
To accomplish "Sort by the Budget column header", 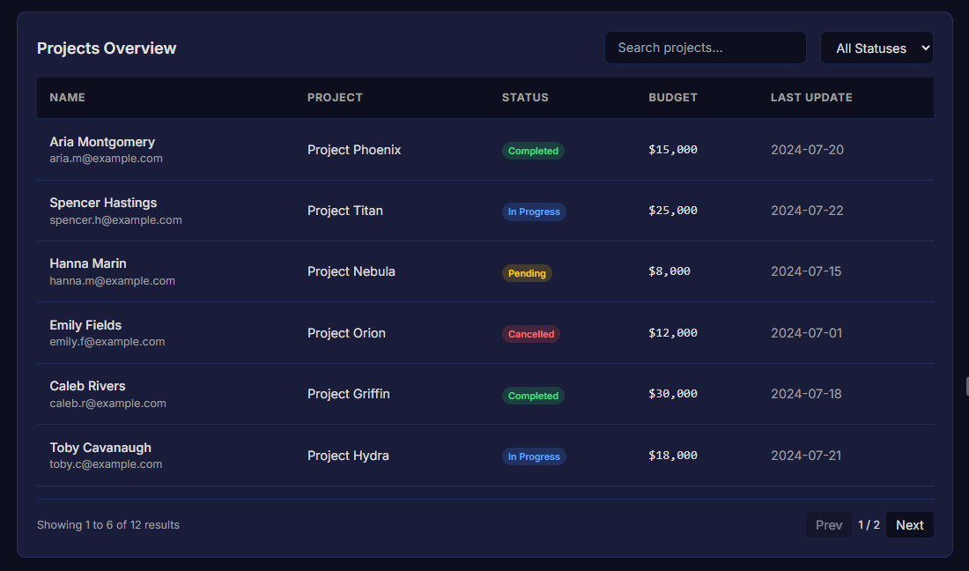I will [x=673, y=98].
